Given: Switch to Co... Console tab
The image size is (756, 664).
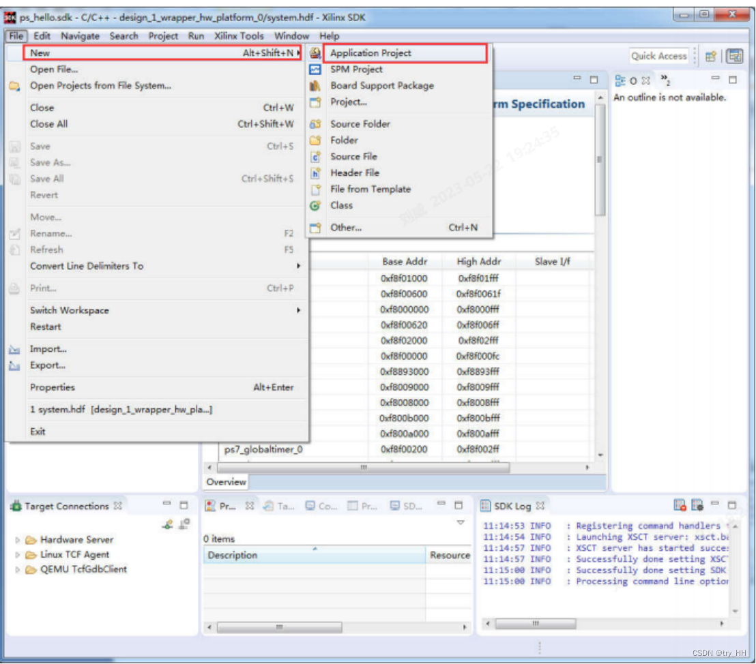Looking at the screenshot, I should coord(321,506).
